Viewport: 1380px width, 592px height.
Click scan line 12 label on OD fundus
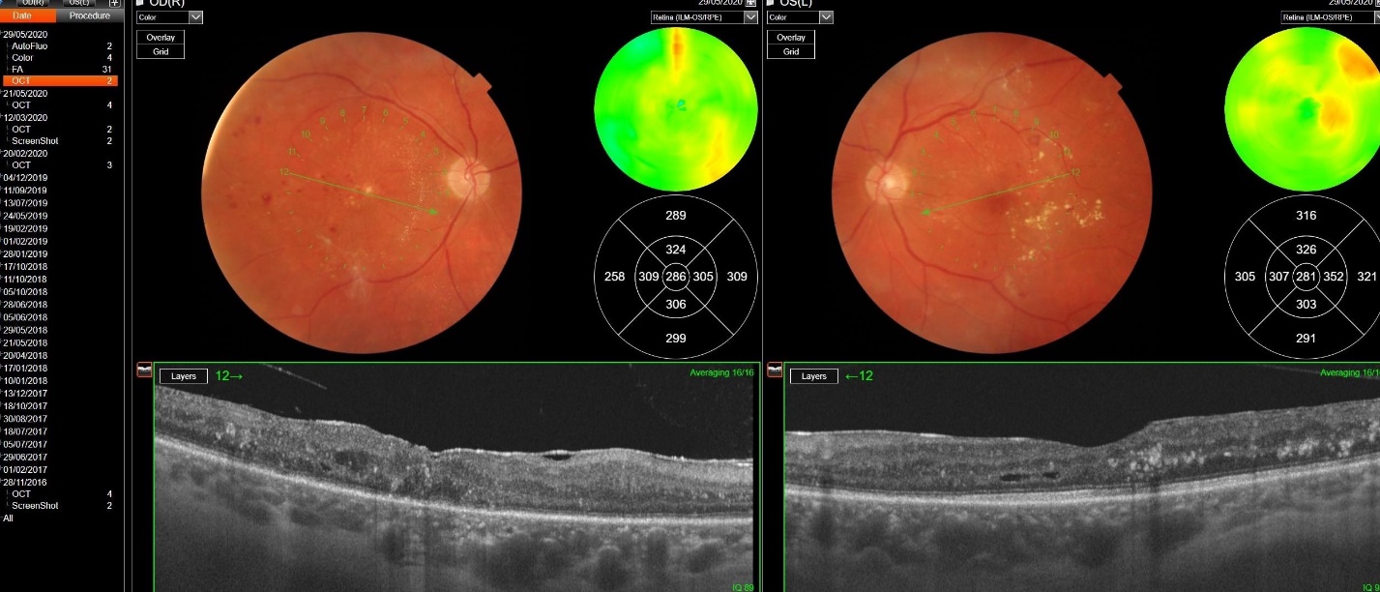point(285,171)
